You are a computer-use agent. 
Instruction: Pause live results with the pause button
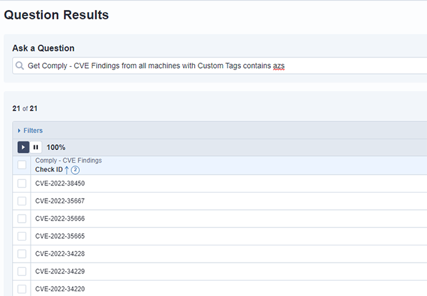pos(36,147)
